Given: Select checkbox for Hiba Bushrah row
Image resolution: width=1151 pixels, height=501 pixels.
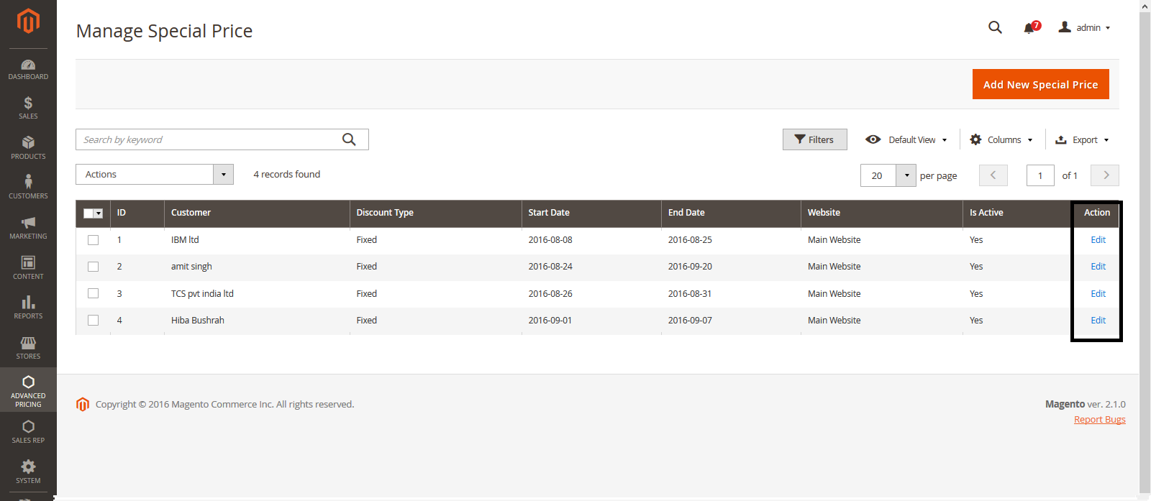Looking at the screenshot, I should pyautogui.click(x=93, y=321).
